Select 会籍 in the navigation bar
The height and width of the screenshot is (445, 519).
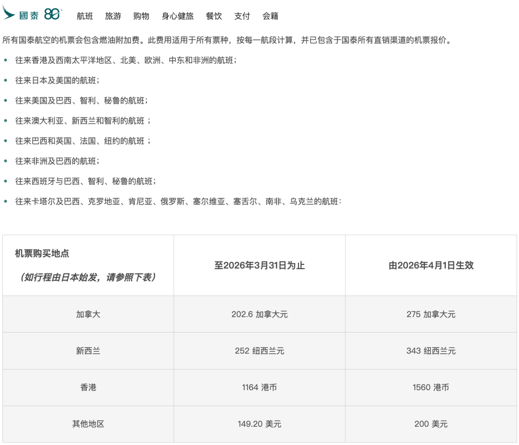(x=269, y=16)
